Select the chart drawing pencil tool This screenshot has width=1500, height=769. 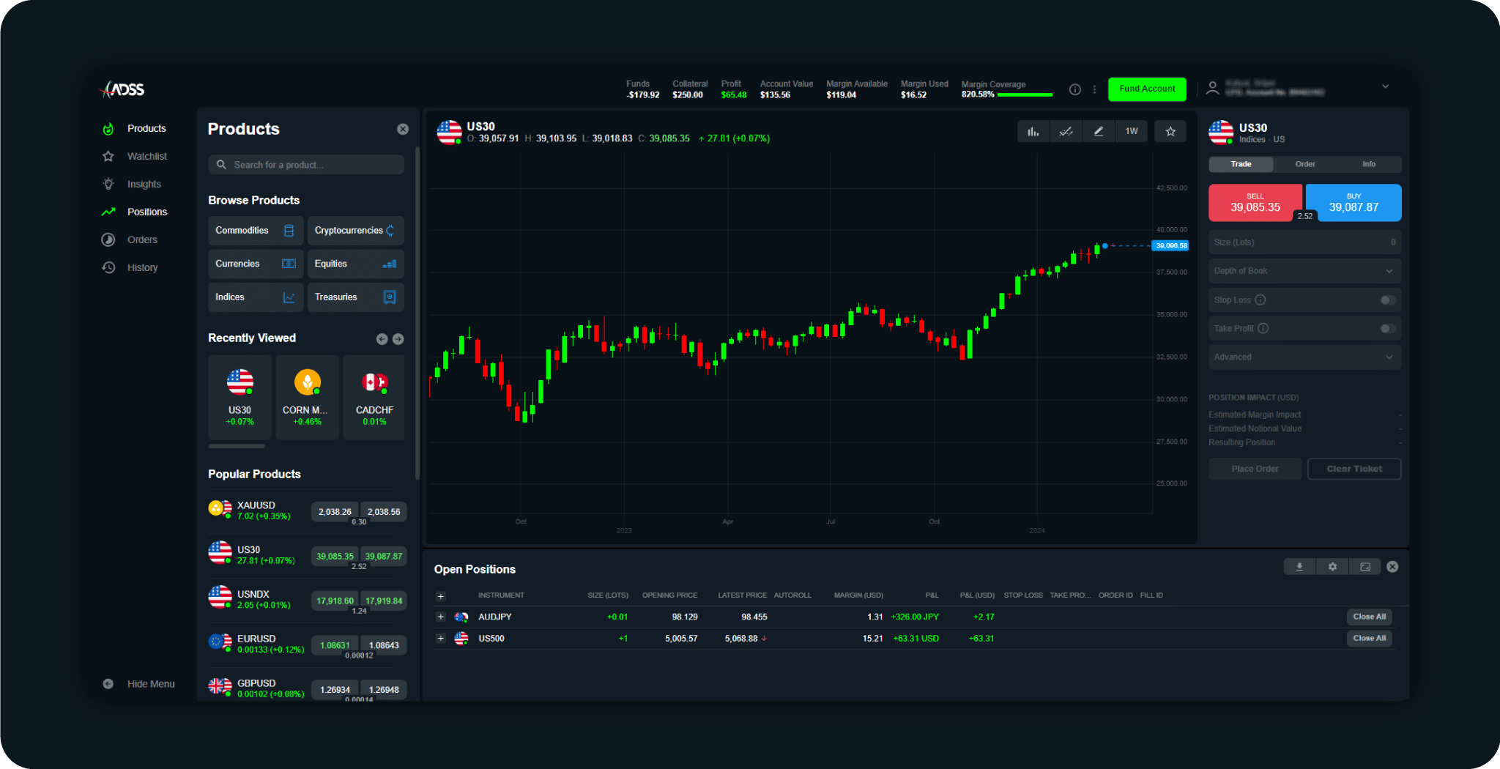click(1098, 132)
